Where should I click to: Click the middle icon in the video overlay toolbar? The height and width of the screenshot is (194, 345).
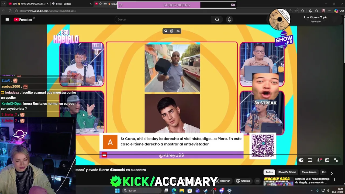pos(172,31)
